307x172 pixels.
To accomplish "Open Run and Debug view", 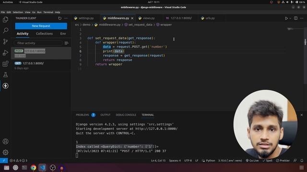I will pos(5,53).
